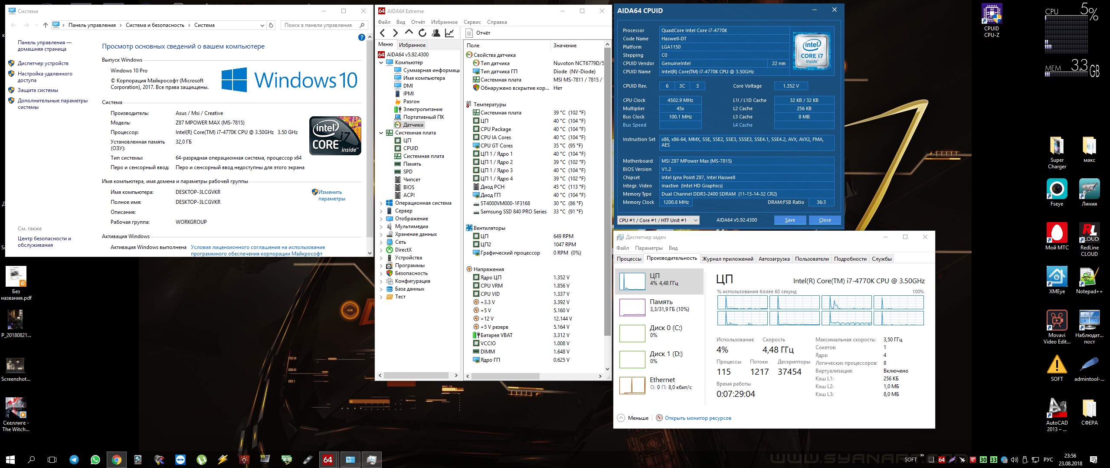This screenshot has height=468, width=1110.
Task: Open the AIDA64 graph benchmark icon
Action: coord(450,33)
